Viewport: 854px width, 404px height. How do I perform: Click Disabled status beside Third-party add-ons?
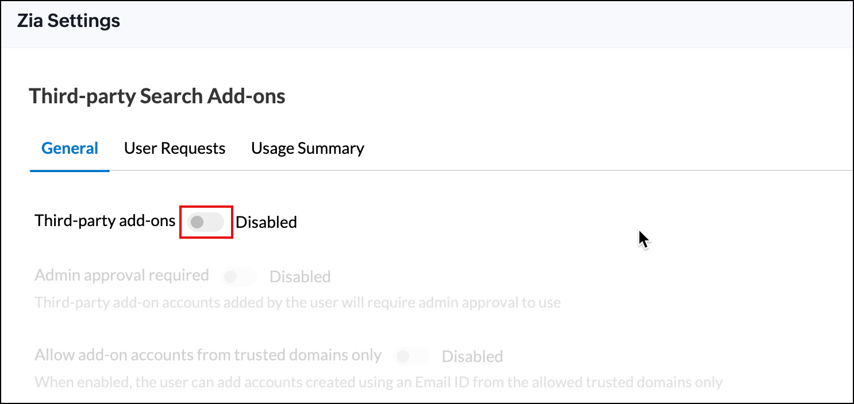pos(266,222)
